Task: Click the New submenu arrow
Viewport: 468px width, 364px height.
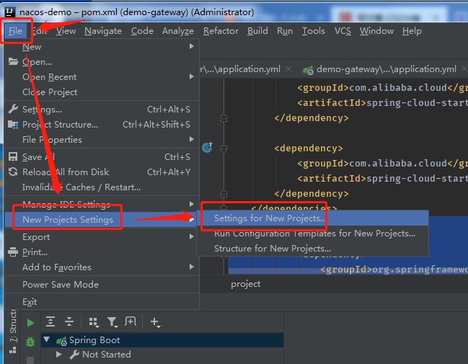Action: point(192,46)
